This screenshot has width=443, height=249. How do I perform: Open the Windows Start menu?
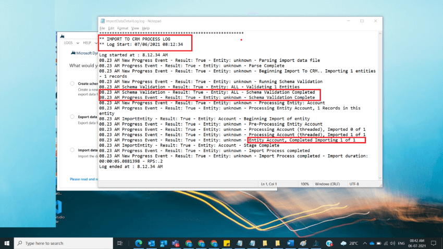[7, 243]
